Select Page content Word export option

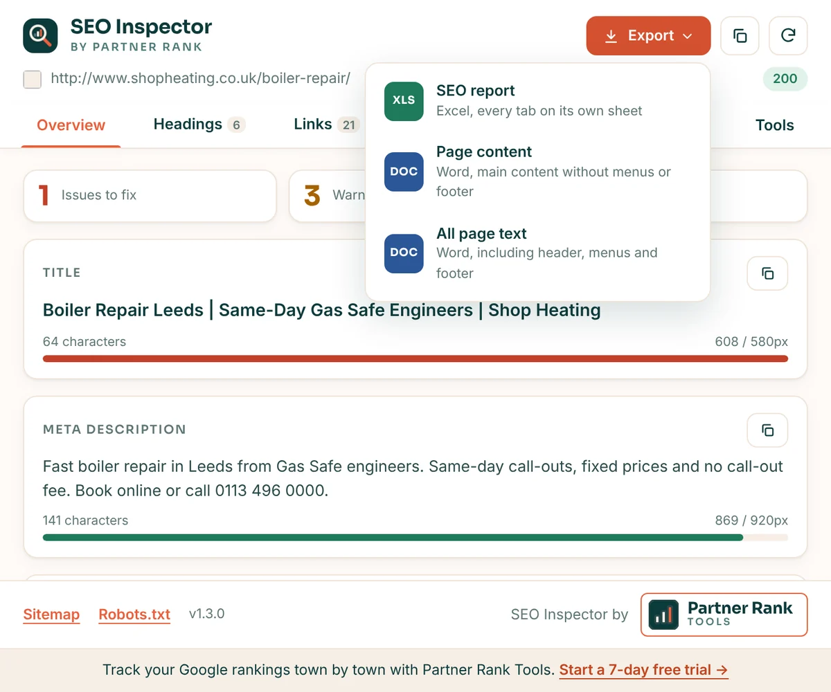(538, 172)
